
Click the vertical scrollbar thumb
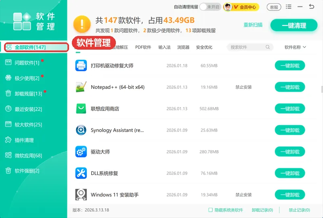click(322, 90)
